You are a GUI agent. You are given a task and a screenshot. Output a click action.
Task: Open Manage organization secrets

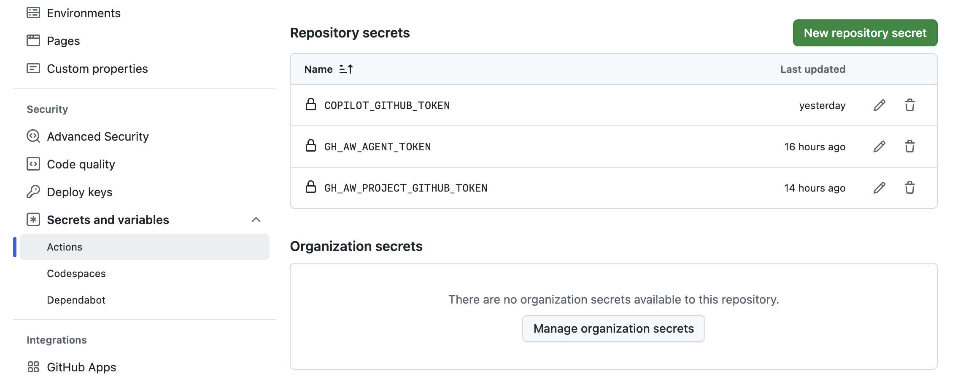(613, 328)
